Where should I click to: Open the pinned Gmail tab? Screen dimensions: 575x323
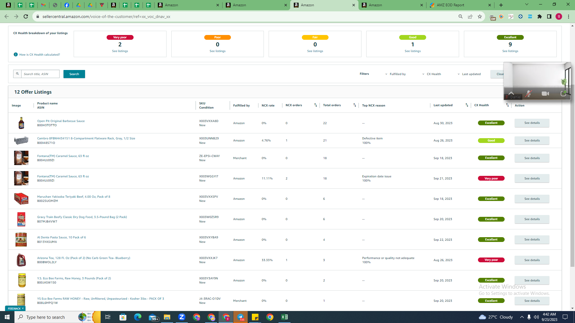click(x=43, y=5)
